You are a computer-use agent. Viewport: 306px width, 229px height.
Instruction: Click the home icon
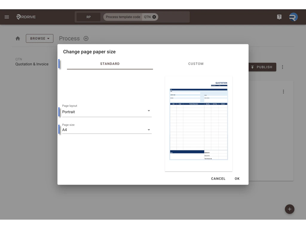point(18,38)
